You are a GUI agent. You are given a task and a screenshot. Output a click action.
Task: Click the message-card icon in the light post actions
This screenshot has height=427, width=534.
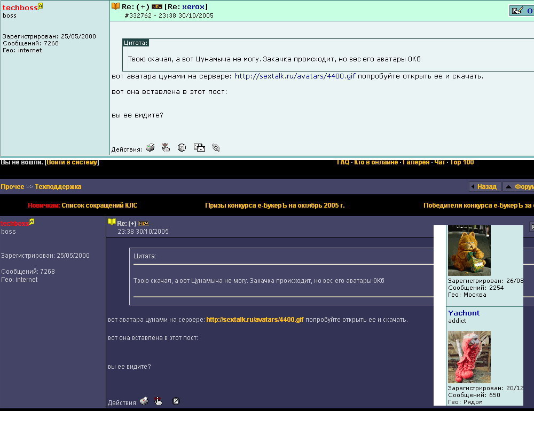pos(199,148)
